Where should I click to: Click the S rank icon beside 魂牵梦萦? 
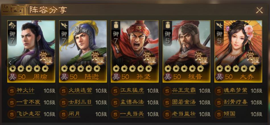(219, 91)
